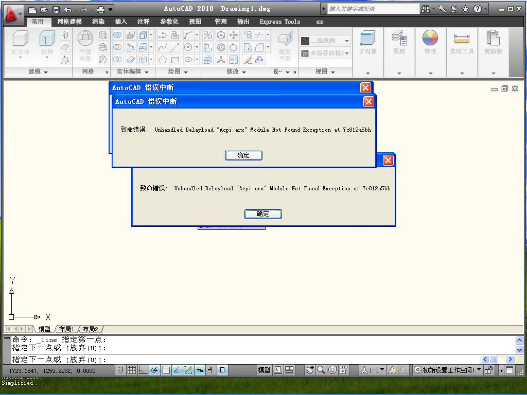This screenshot has height=395, width=527.
Task: Toggle Object Snap in the status bar
Action: pyautogui.click(x=166, y=370)
